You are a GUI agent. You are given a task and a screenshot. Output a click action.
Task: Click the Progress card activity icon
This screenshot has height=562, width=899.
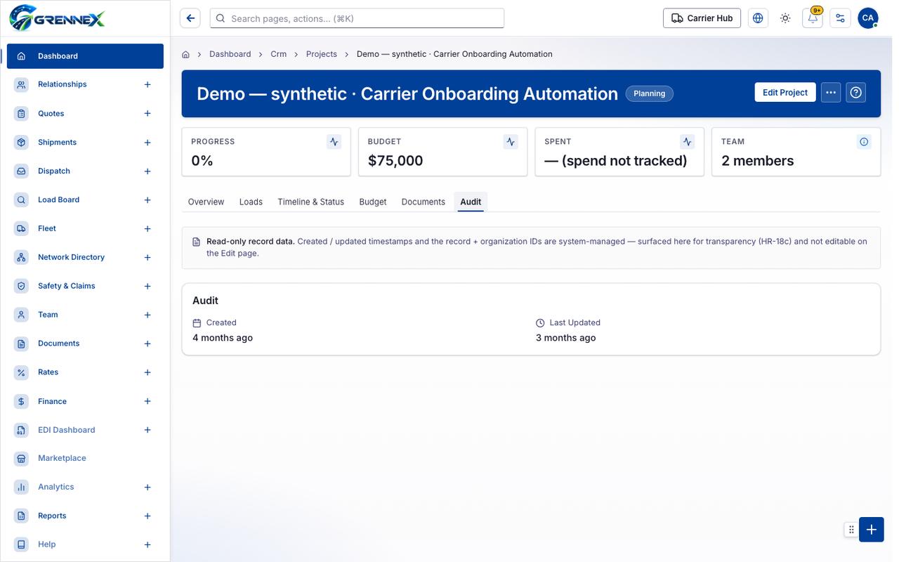point(334,142)
